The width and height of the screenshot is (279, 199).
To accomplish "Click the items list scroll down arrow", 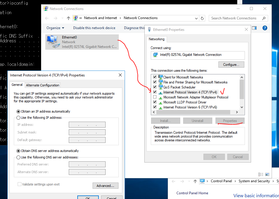I will tap(242, 107).
